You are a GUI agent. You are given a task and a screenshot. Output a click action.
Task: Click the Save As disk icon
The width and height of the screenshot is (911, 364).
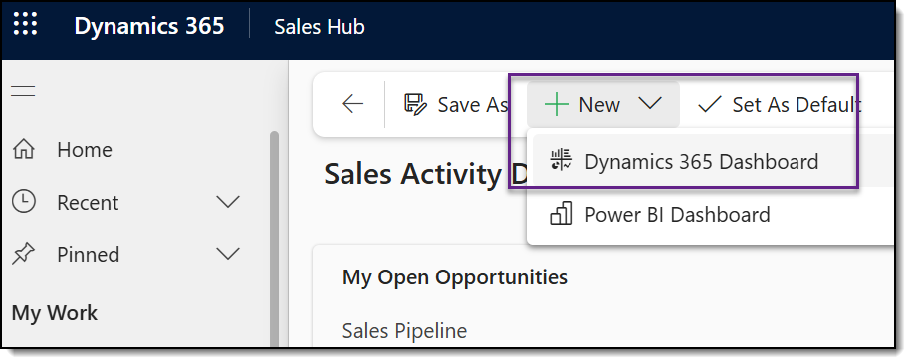click(415, 105)
